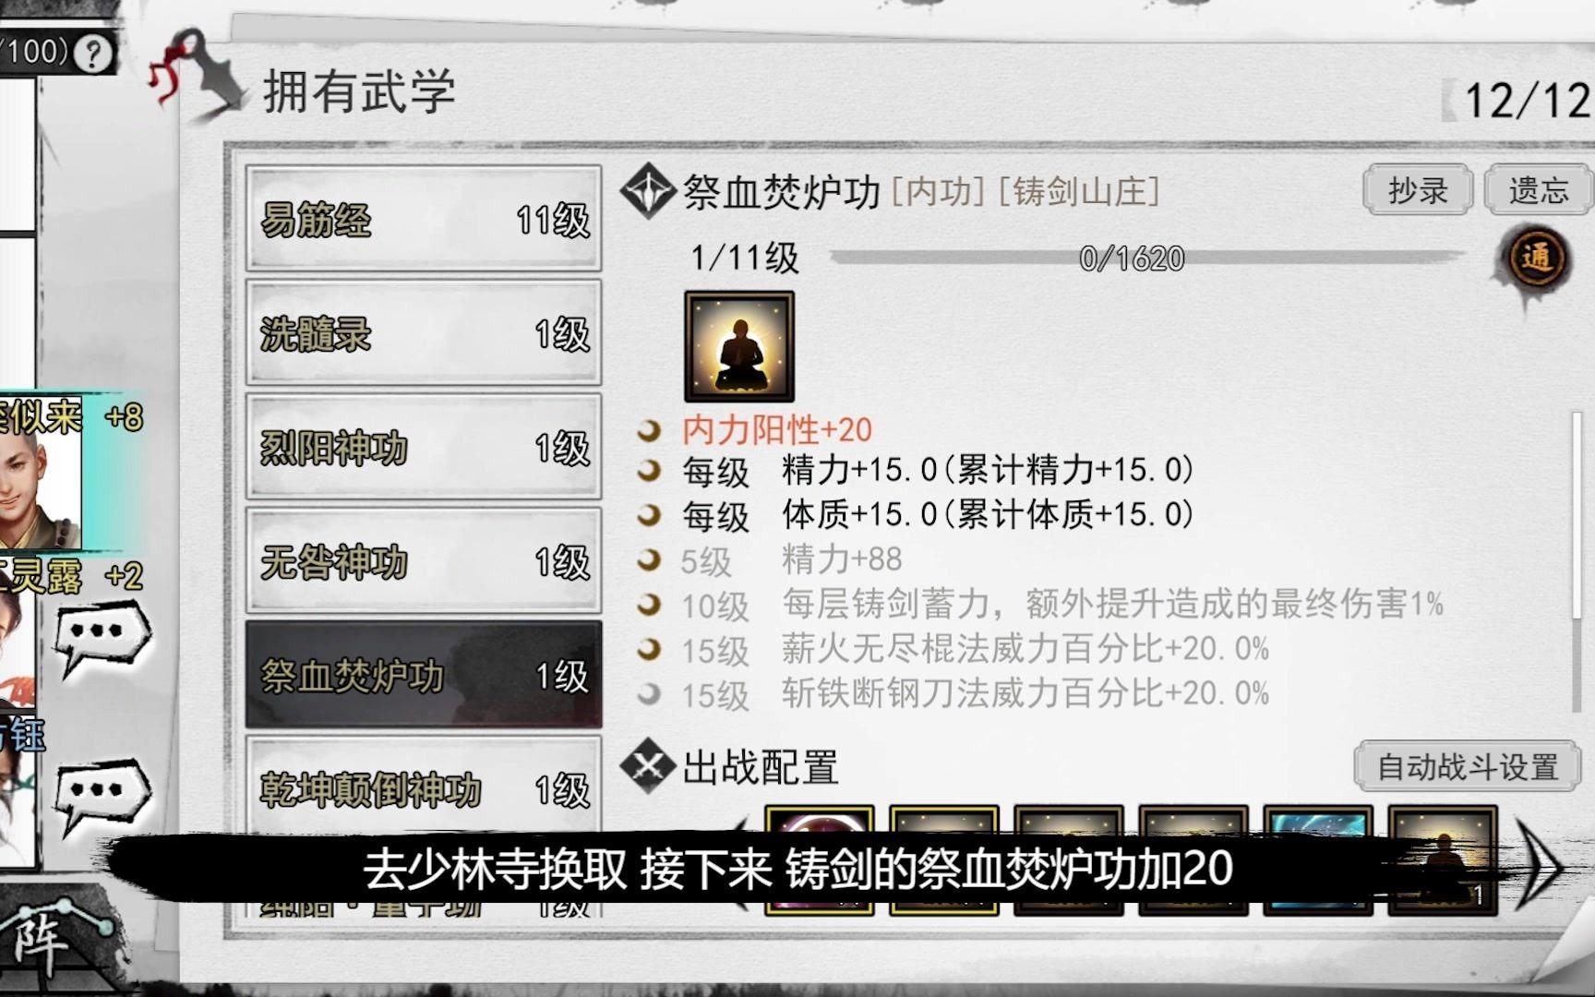This screenshot has height=997, width=1595.
Task: Select 洗髓录 martial art entry
Action: pyautogui.click(x=424, y=333)
